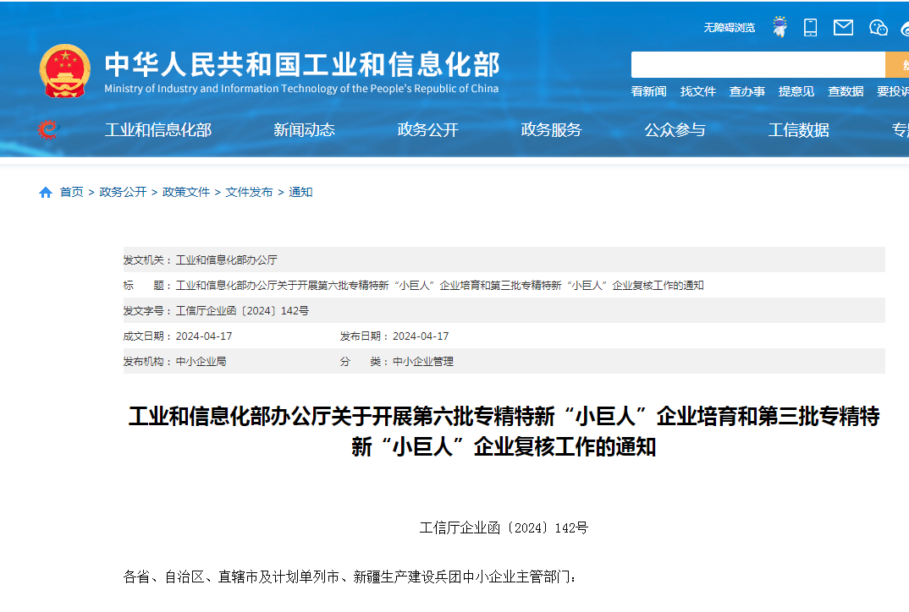The image size is (909, 612).
Task: Click the red gear MIIT logo icon
Action: pos(48,129)
